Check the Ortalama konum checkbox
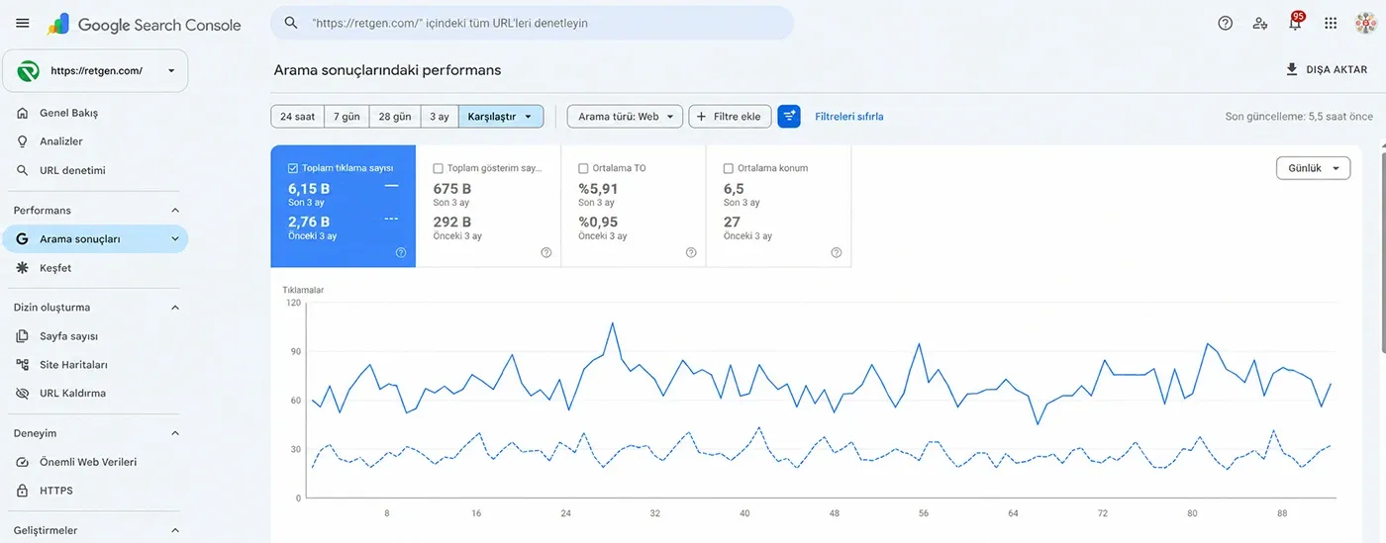Screen dimensions: 1386x543 coord(729,168)
